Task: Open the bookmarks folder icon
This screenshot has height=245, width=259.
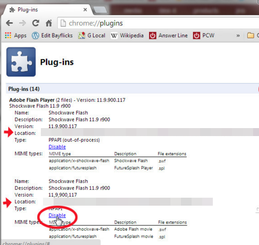Action: (251, 36)
